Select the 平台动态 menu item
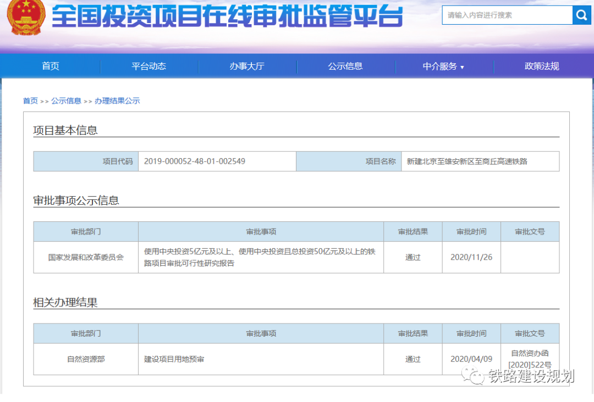Image resolution: width=594 pixels, height=402 pixels. point(149,66)
